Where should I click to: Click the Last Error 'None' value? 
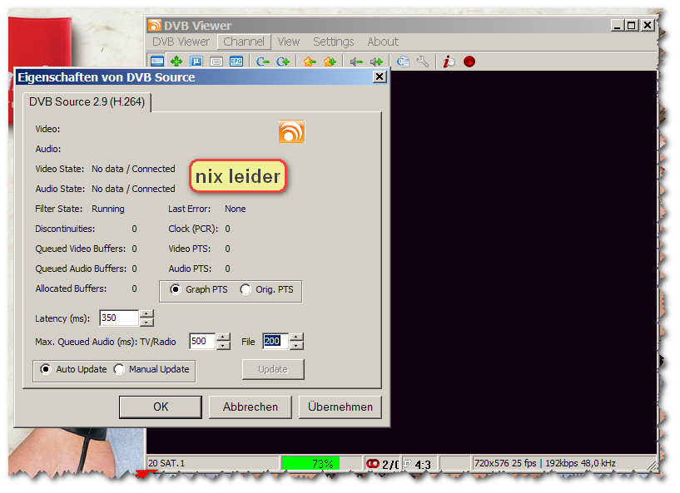pyautogui.click(x=235, y=209)
